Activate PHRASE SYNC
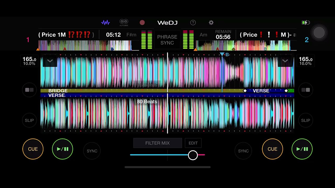The height and width of the screenshot is (188, 335). click(167, 40)
